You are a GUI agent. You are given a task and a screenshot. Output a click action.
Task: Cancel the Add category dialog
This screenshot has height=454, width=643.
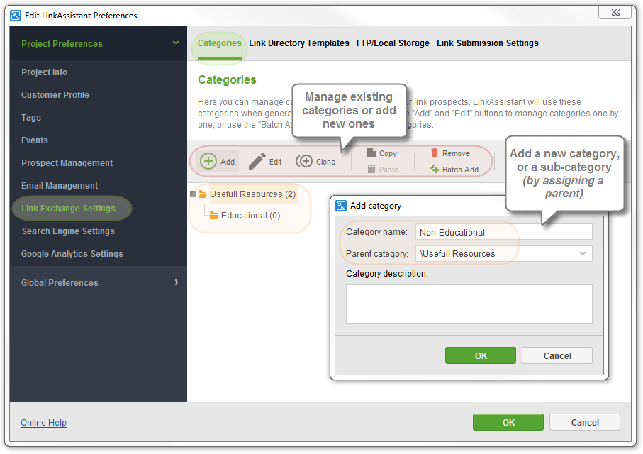[557, 355]
